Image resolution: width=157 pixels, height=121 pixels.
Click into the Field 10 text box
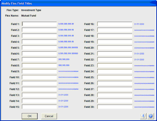click(x=39, y=77)
